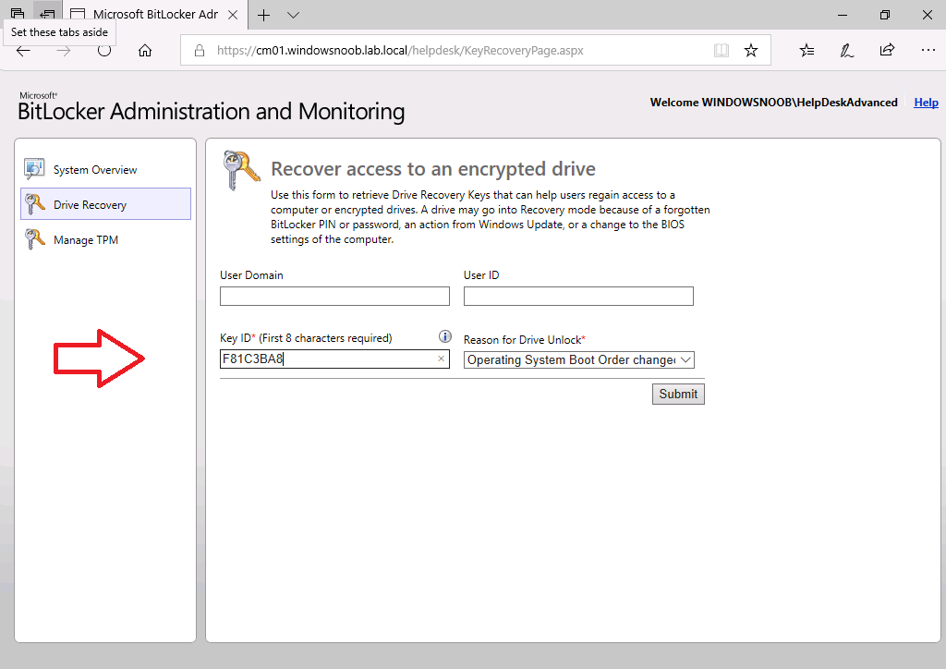Open a new tab with plus icon
The image size is (946, 669).
pyautogui.click(x=263, y=15)
